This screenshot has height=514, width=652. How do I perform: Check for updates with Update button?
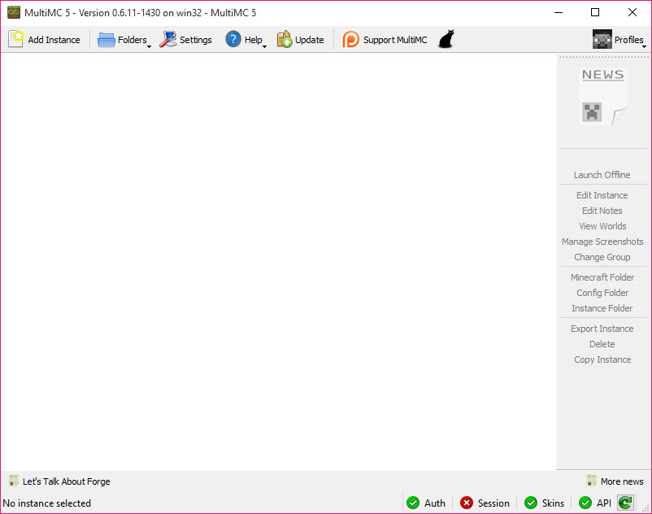(300, 40)
